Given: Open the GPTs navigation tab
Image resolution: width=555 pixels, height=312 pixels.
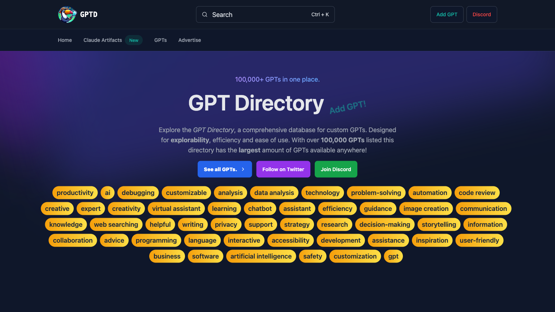Looking at the screenshot, I should (x=160, y=40).
